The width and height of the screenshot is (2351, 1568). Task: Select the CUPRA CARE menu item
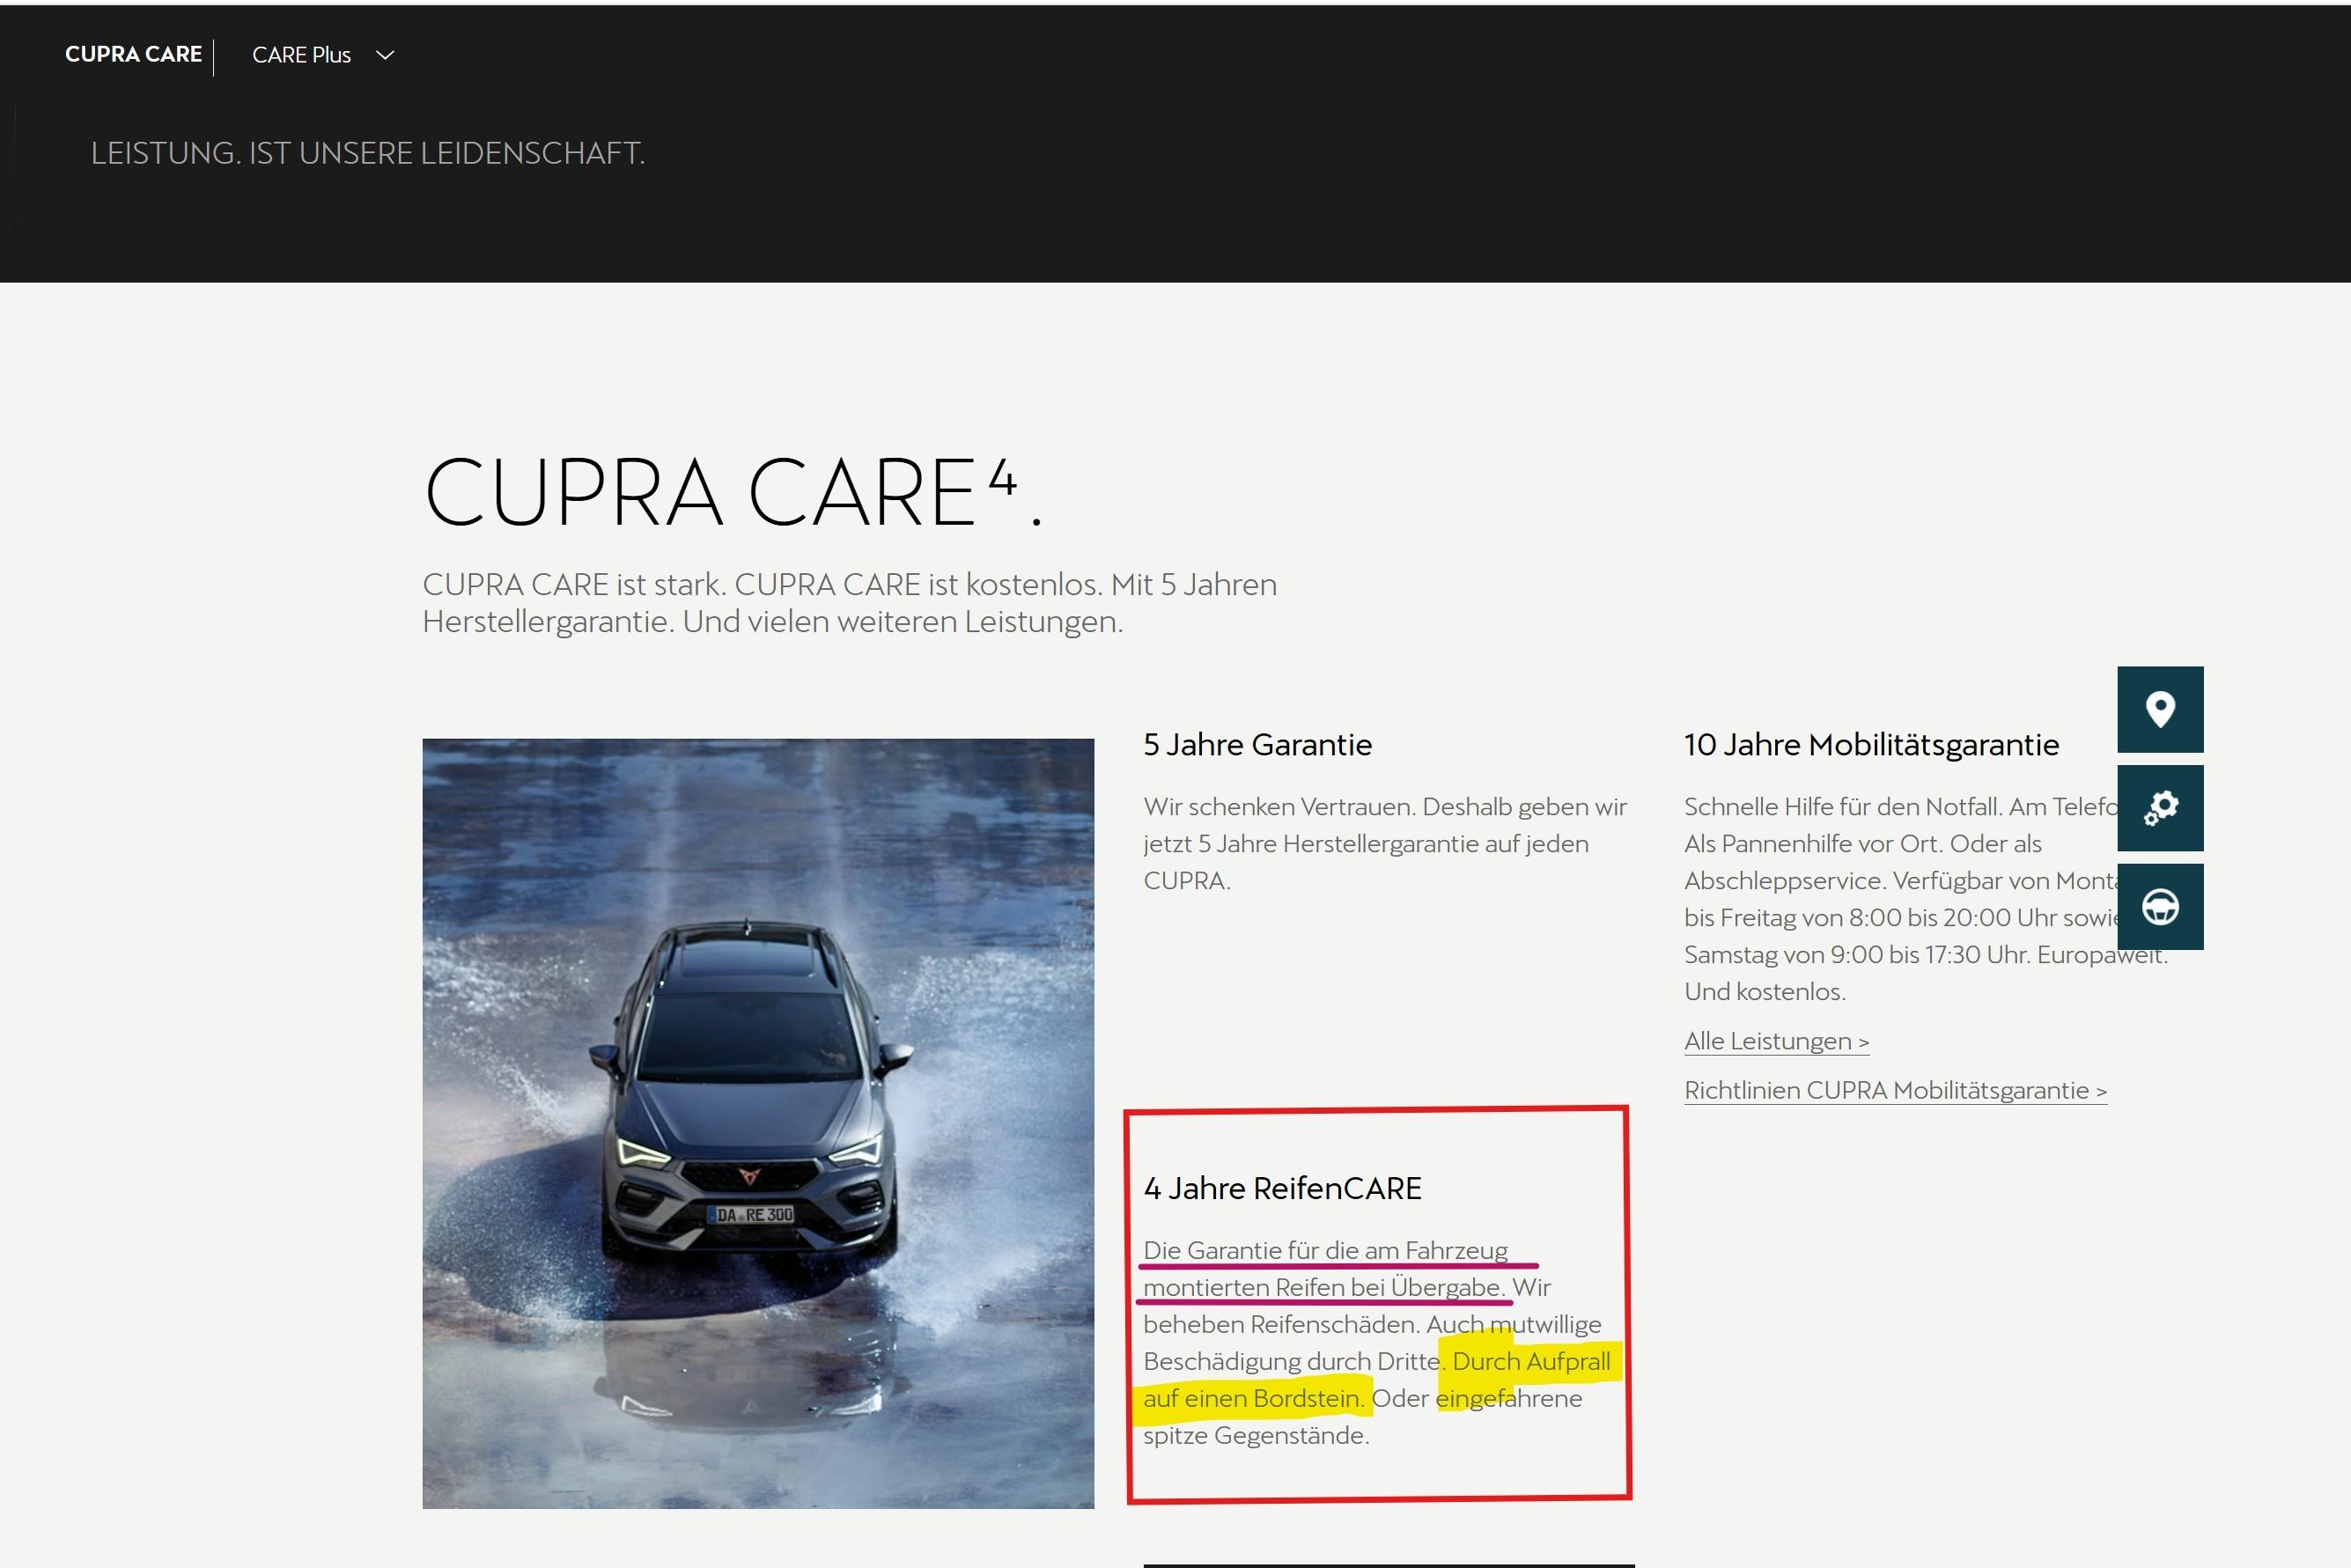coord(133,54)
